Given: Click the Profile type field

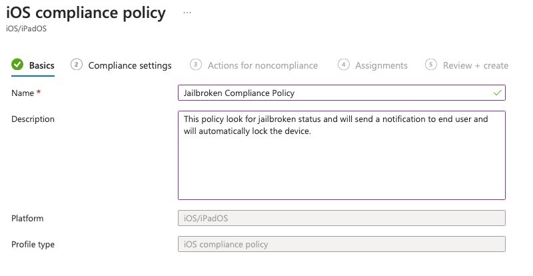Looking at the screenshot, I should (x=341, y=244).
